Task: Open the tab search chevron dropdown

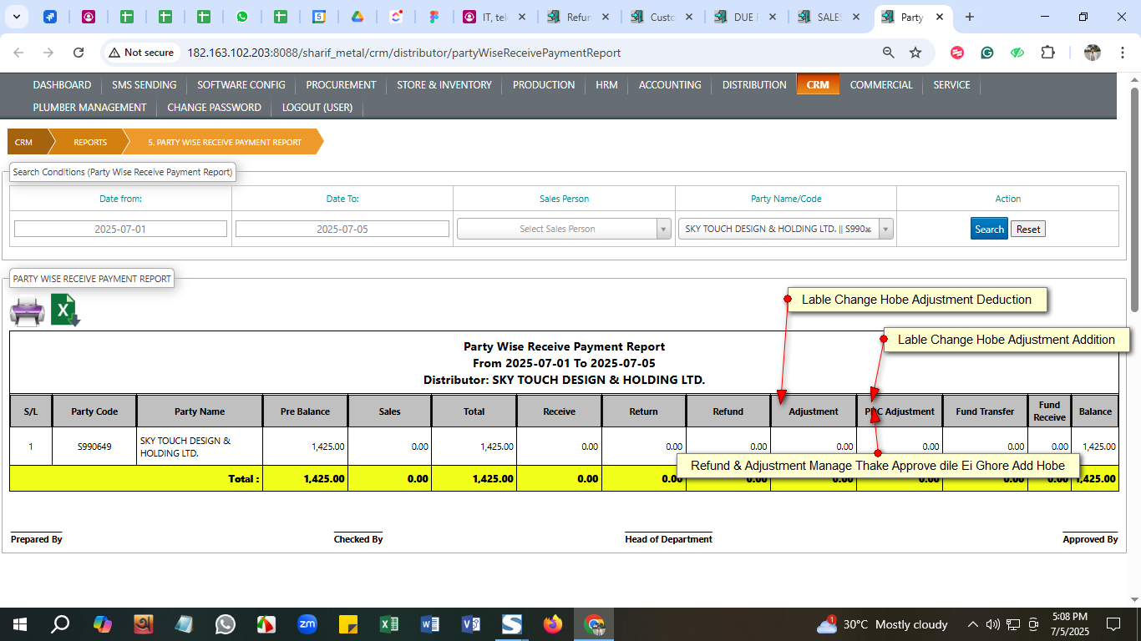Action: click(x=16, y=17)
